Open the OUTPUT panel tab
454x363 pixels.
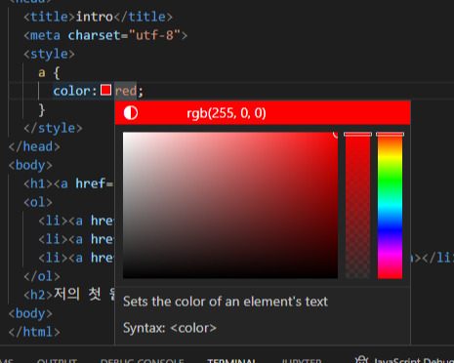57,360
